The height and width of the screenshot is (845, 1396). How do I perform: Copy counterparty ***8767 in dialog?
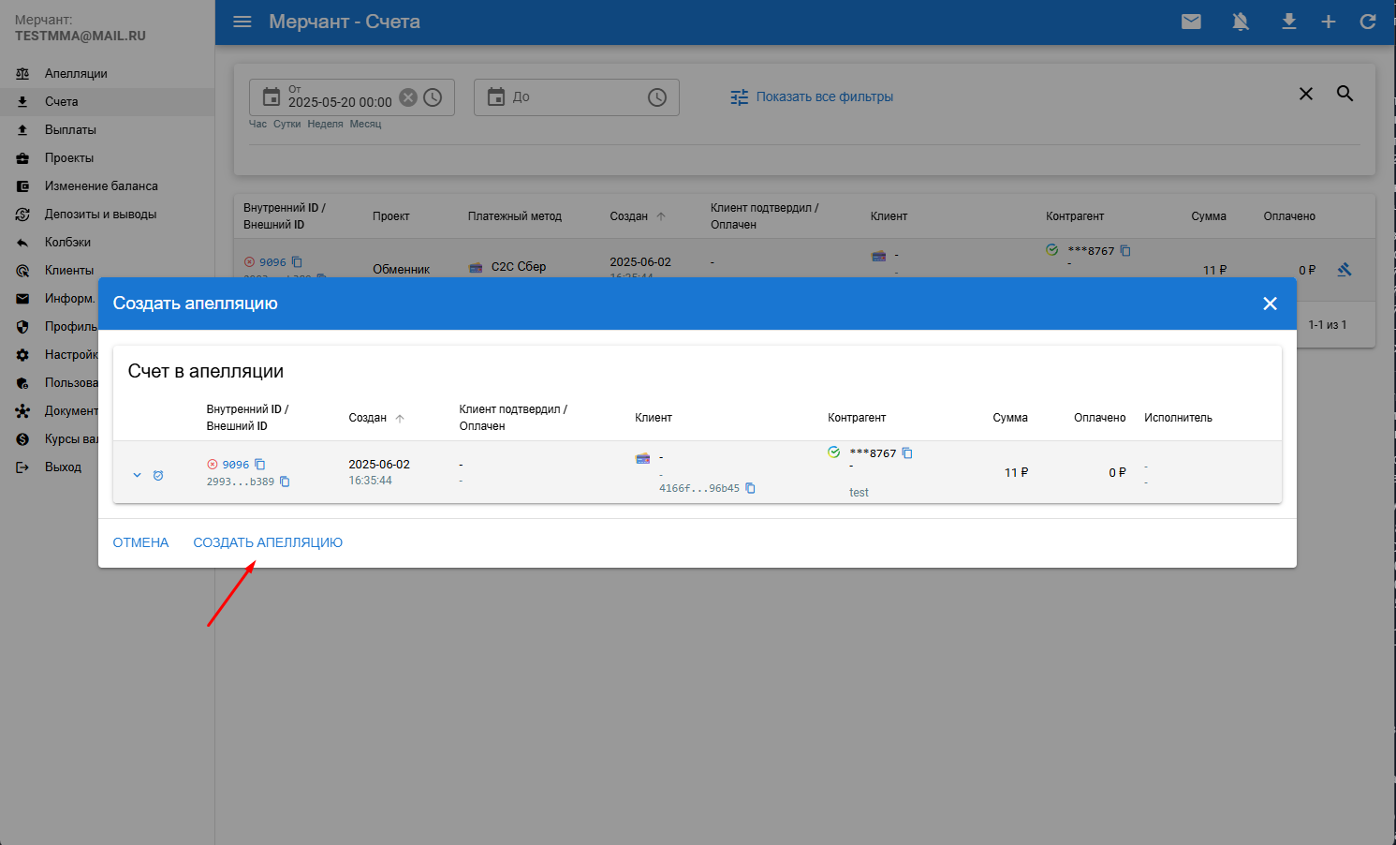907,453
